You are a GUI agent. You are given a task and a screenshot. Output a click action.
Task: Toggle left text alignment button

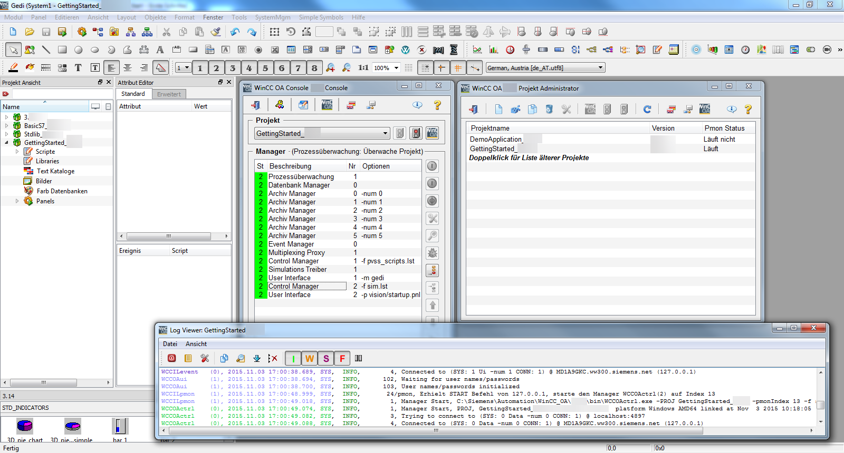111,67
